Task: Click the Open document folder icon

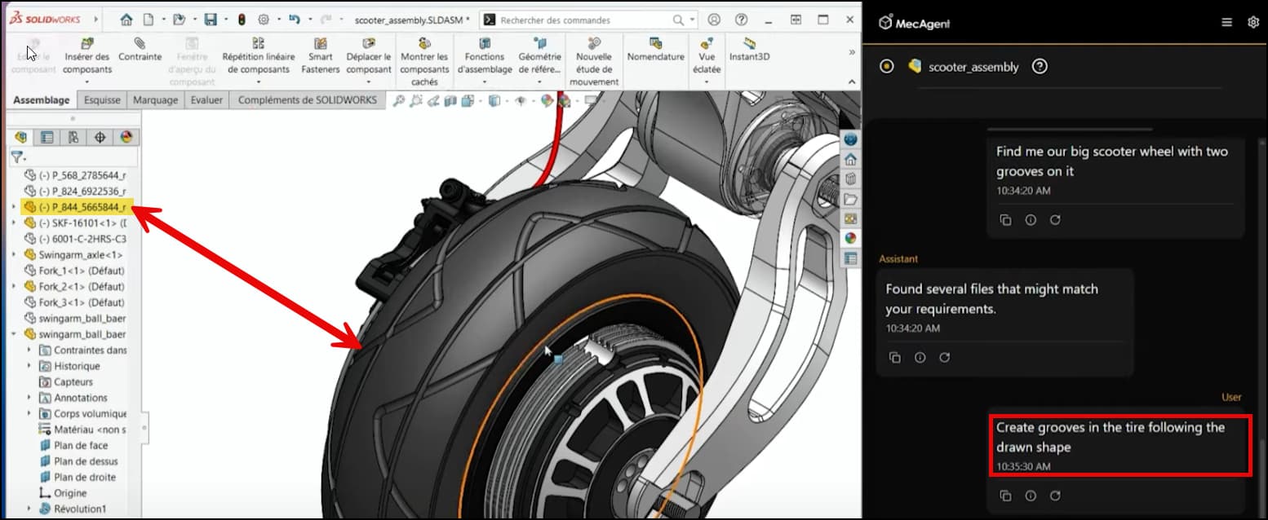Action: point(180,20)
